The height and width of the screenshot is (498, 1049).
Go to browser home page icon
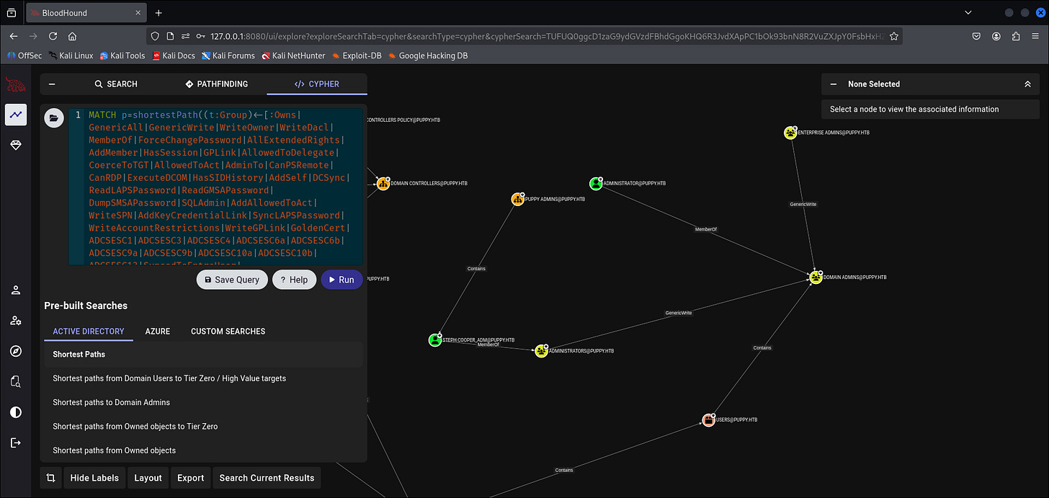(72, 36)
